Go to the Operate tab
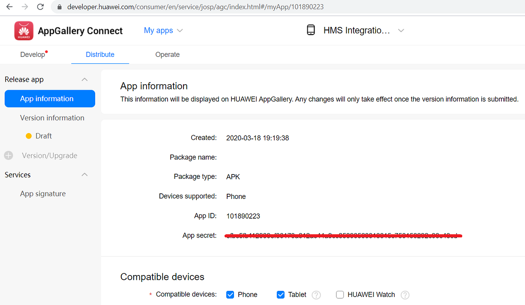 (168, 54)
